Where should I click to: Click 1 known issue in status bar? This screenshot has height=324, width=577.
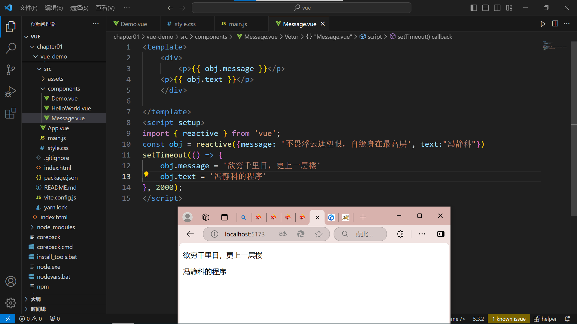pos(509,319)
